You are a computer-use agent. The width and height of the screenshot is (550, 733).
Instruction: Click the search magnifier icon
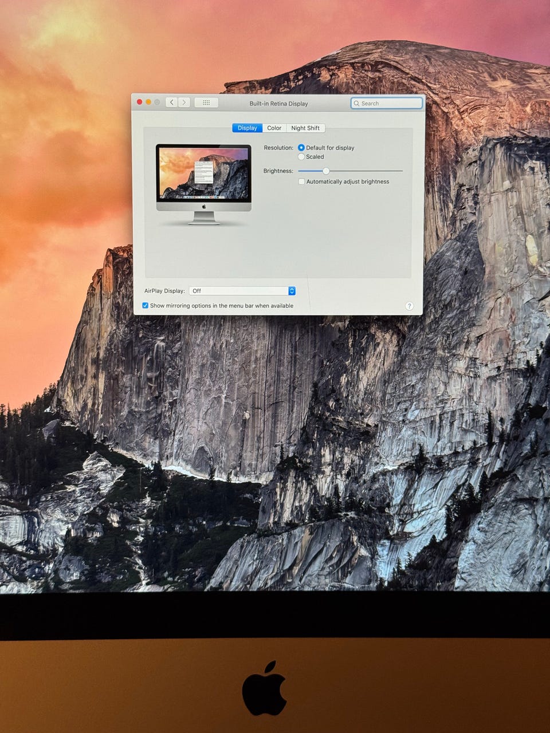click(x=357, y=104)
